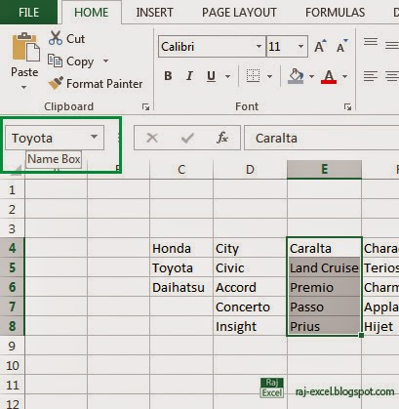
Task: Click the Insert Function fx icon
Action: 221,138
